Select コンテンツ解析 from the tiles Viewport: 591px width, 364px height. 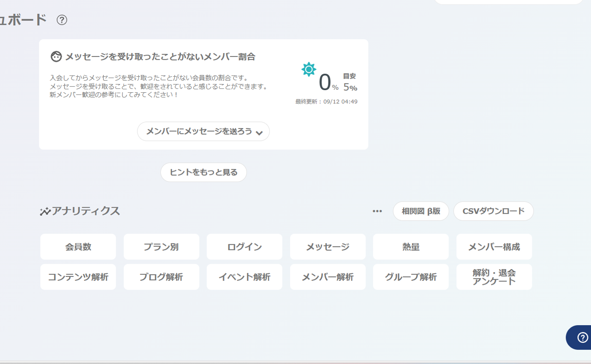78,277
